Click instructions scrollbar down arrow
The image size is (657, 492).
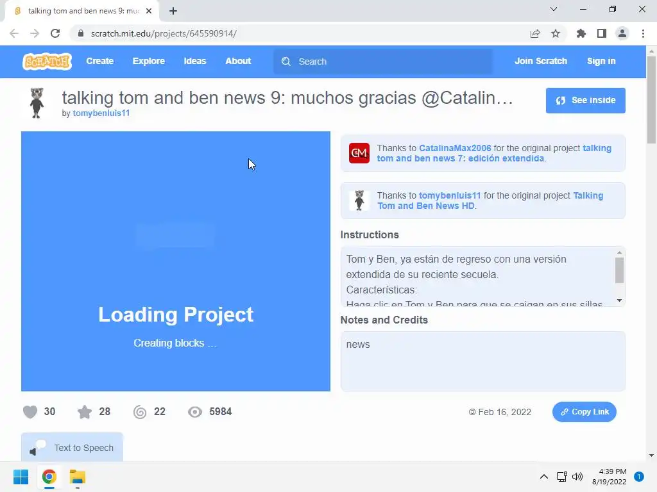[619, 300]
